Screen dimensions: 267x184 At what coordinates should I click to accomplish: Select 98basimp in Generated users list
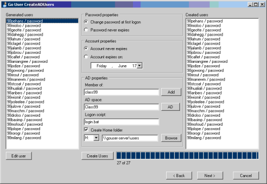tap(42, 120)
